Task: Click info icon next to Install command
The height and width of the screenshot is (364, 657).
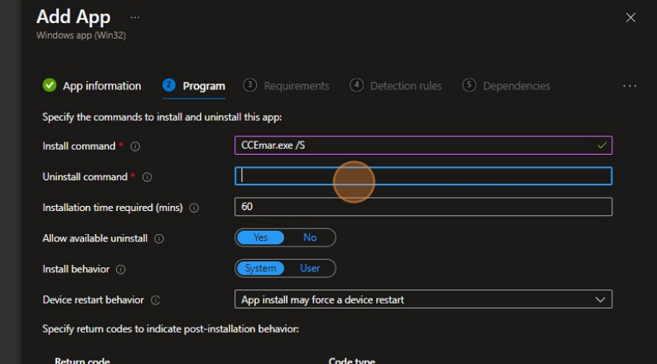Action: 135,146
